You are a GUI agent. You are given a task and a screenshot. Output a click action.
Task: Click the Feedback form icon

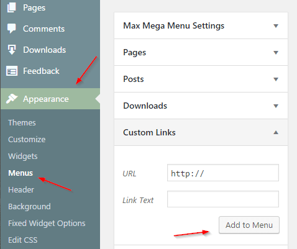point(12,71)
